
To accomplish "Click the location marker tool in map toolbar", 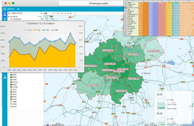I will pyautogui.click(x=62, y=13).
